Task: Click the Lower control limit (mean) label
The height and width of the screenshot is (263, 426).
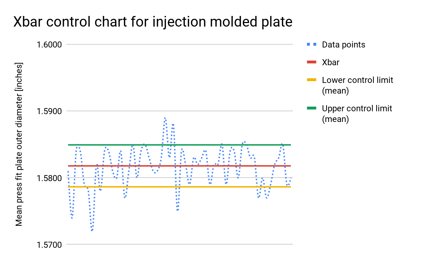Action: pyautogui.click(x=357, y=85)
